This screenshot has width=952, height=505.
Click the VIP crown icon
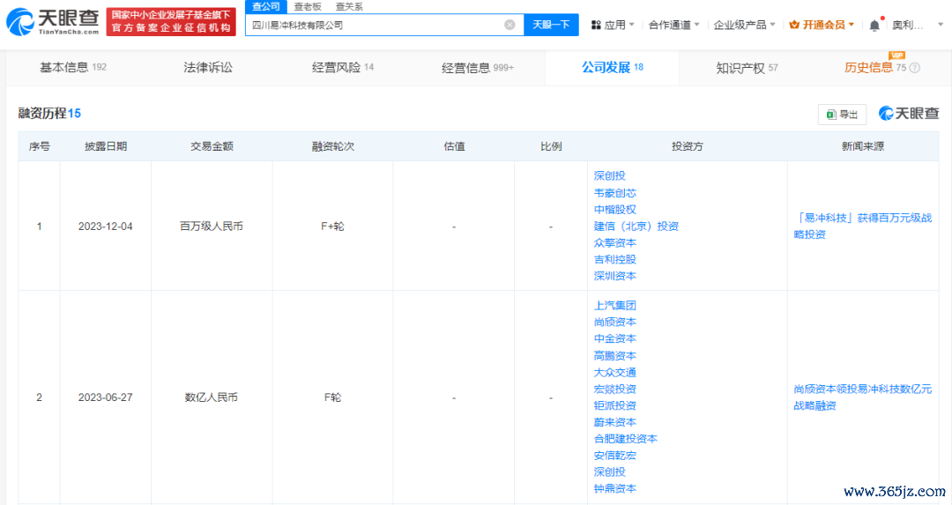point(794,25)
